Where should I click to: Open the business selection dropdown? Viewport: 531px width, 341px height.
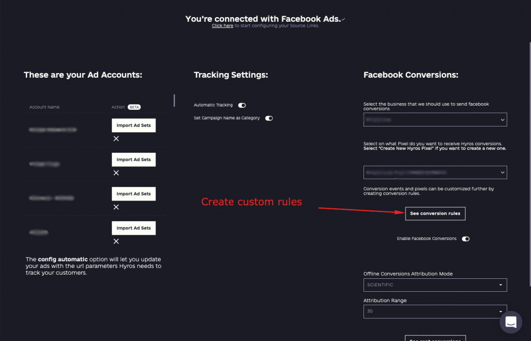coord(435,119)
